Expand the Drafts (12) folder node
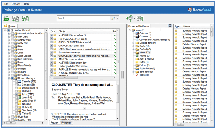This screenshot has width=216, height=129. (133, 46)
